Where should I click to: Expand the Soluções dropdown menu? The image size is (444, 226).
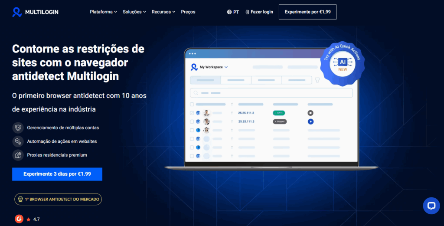tap(134, 12)
